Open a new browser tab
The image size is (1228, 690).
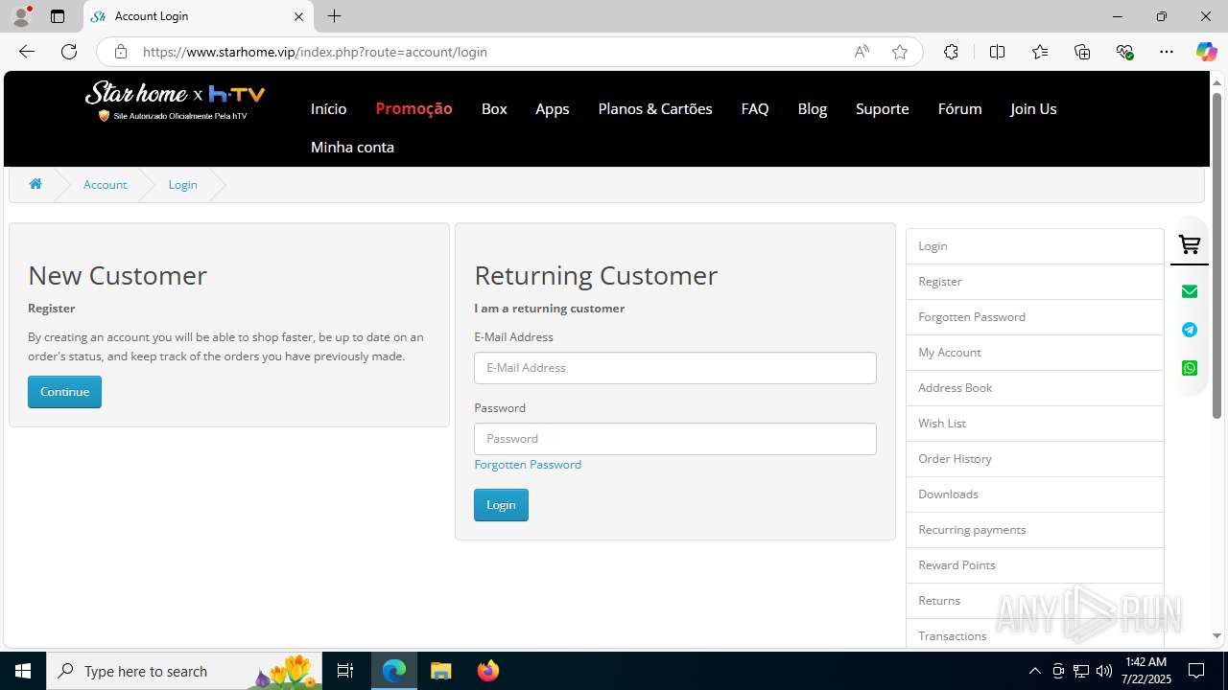pyautogui.click(x=334, y=16)
